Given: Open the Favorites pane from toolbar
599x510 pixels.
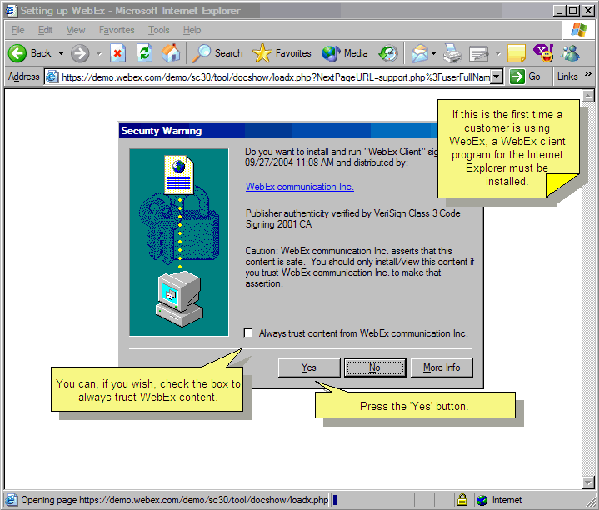Looking at the screenshot, I should coord(284,53).
